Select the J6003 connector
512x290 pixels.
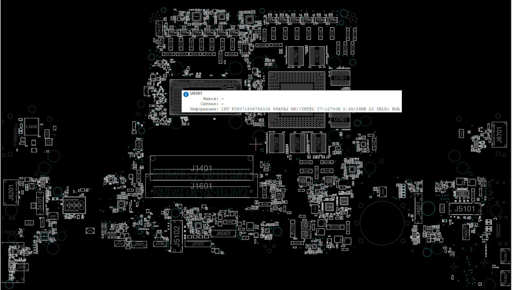[x=223, y=233]
